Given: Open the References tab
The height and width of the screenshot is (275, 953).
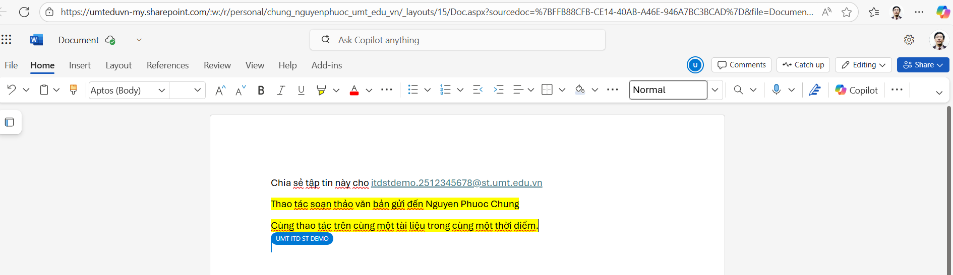Looking at the screenshot, I should (167, 65).
